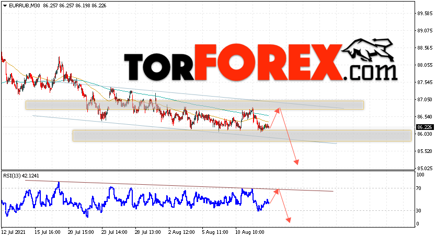This screenshot has height=238, width=436.
Task: Select the 85.520 price axis label
Action: click(425, 151)
